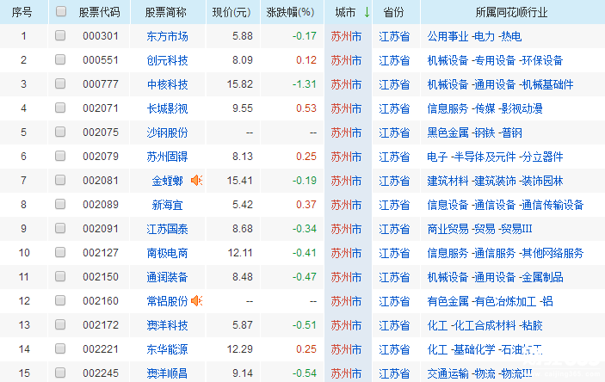Check the box for stock 002091
Screen dimensions: 605x382
pos(60,228)
